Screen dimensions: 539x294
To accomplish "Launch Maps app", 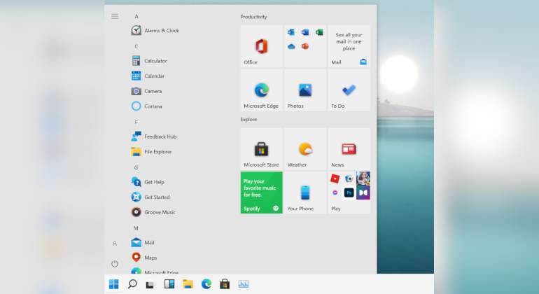I will point(144,258).
